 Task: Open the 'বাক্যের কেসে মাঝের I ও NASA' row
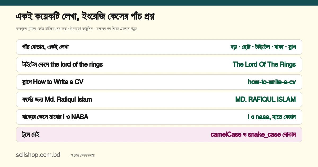(159, 117)
